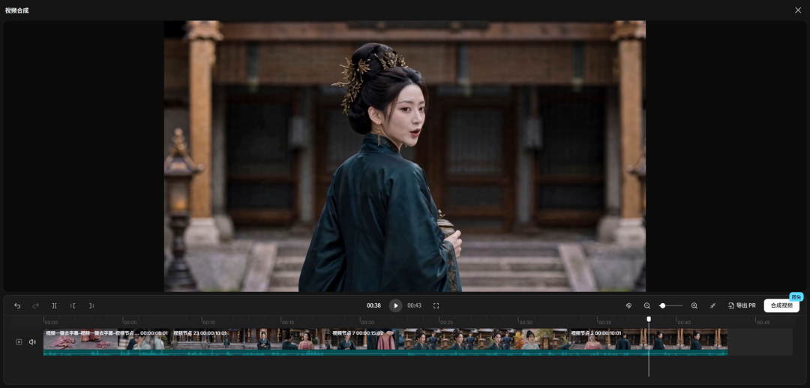Screen dimensions: 810x388
Task: Close the 视频合成 dialog
Action: click(x=798, y=11)
